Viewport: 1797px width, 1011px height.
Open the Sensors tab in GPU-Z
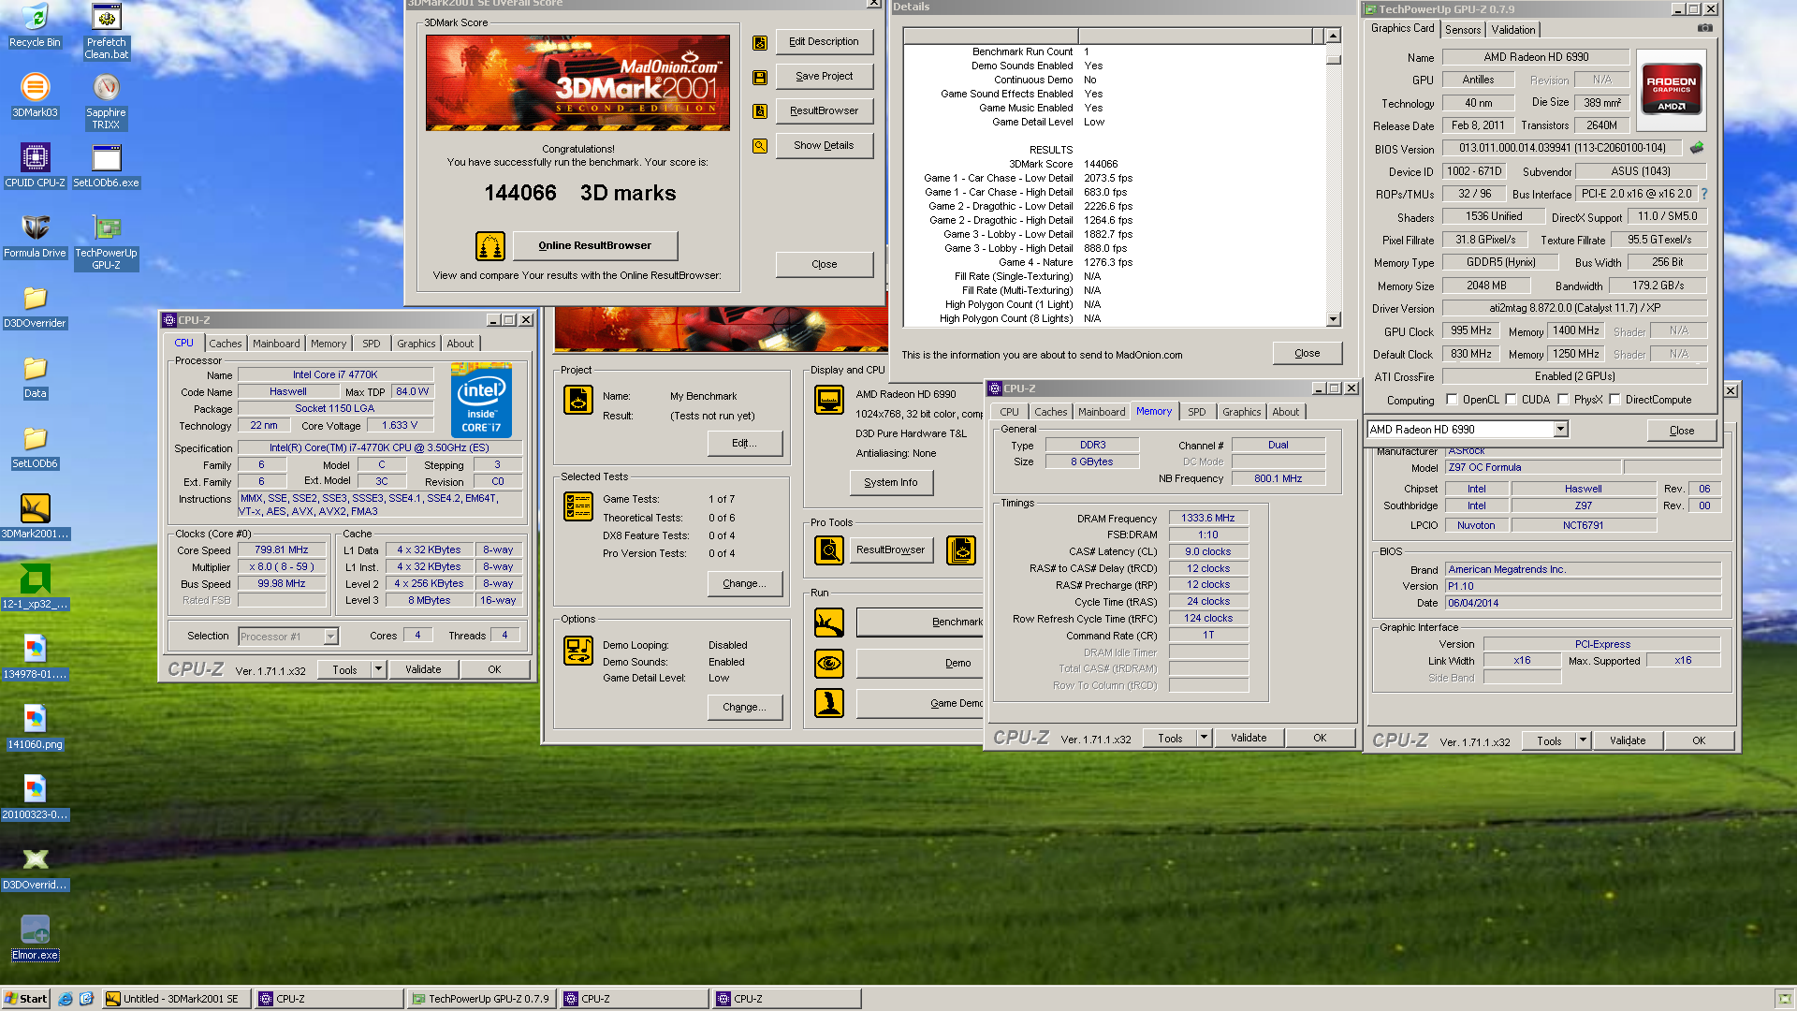(x=1462, y=30)
